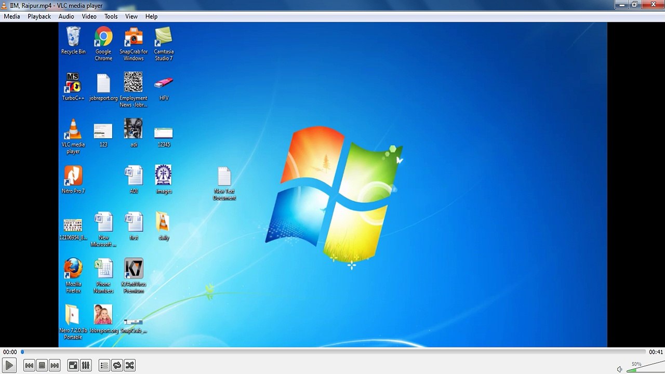The height and width of the screenshot is (374, 665).
Task: Click the 123 file thumbnail in video
Action: (x=103, y=135)
